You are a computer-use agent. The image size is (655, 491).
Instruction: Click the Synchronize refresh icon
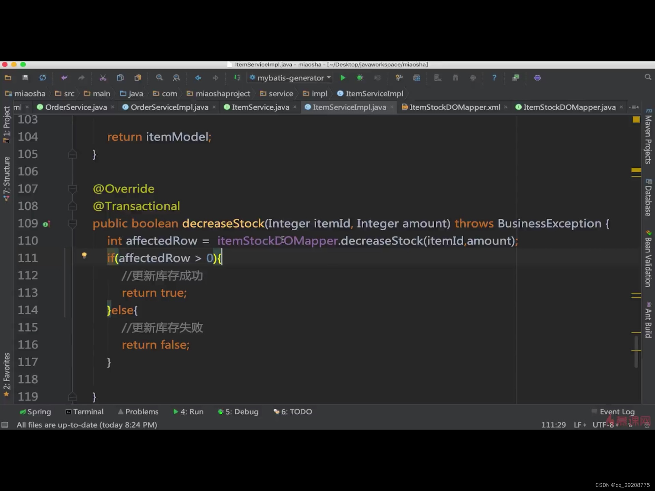coord(43,78)
